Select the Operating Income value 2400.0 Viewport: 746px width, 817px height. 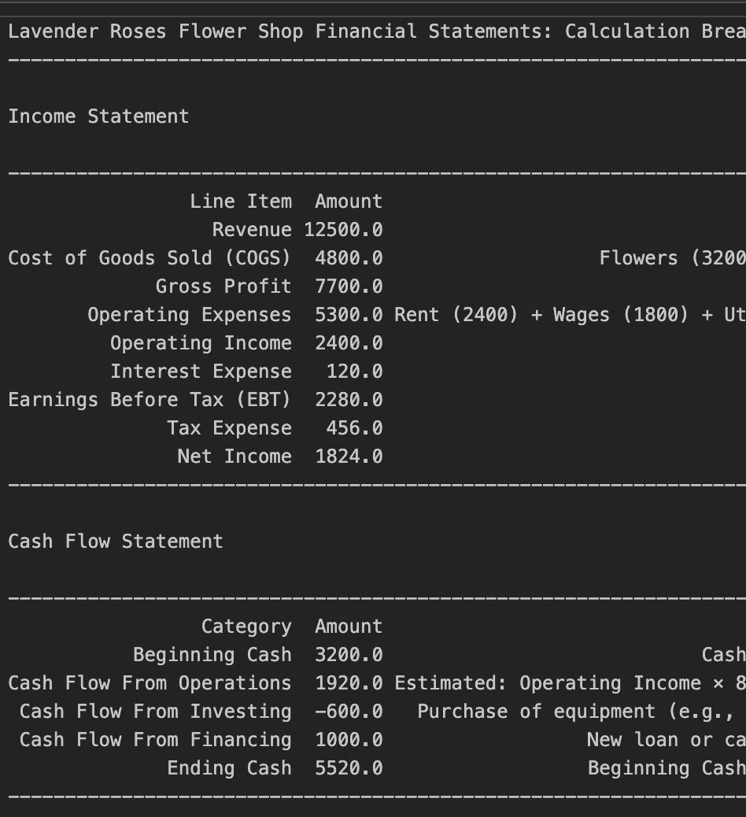[349, 343]
